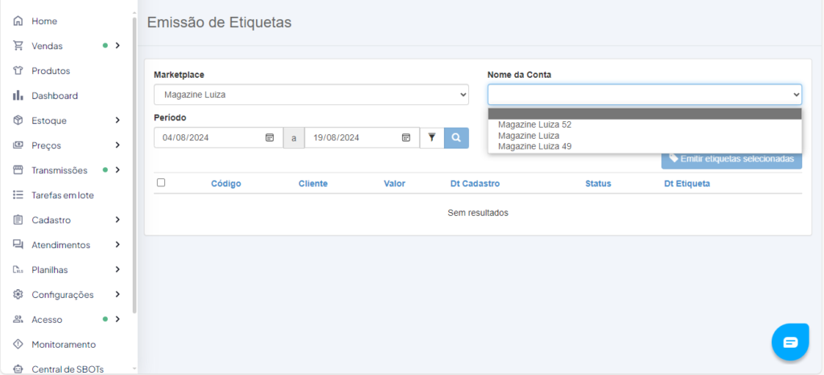
Task: Click the Nome da Conta combo box
Action: 645,95
